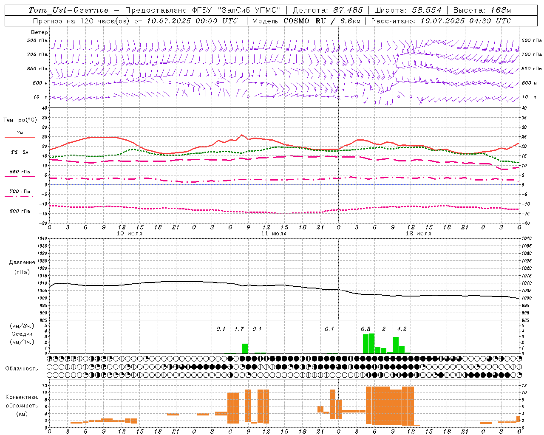Click the 11 июля date label
This screenshot has width=544, height=435.
pyautogui.click(x=274, y=234)
